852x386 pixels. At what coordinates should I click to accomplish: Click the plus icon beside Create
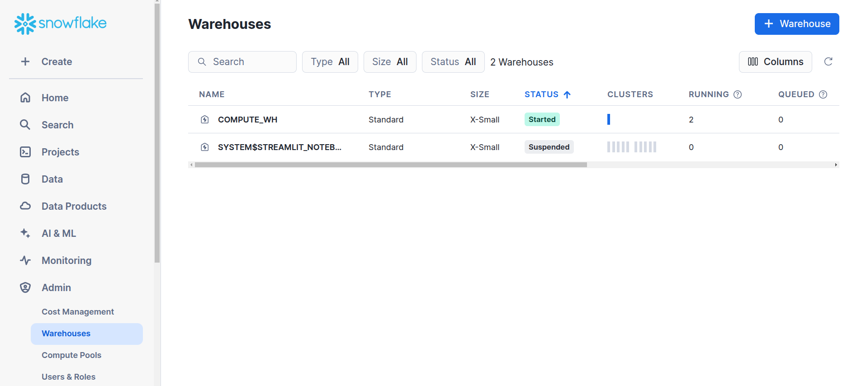pos(25,61)
